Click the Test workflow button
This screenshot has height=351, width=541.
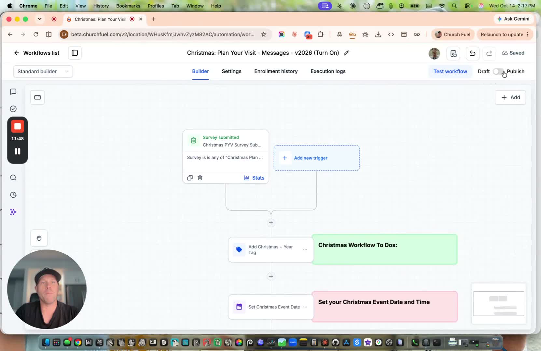pos(450,71)
